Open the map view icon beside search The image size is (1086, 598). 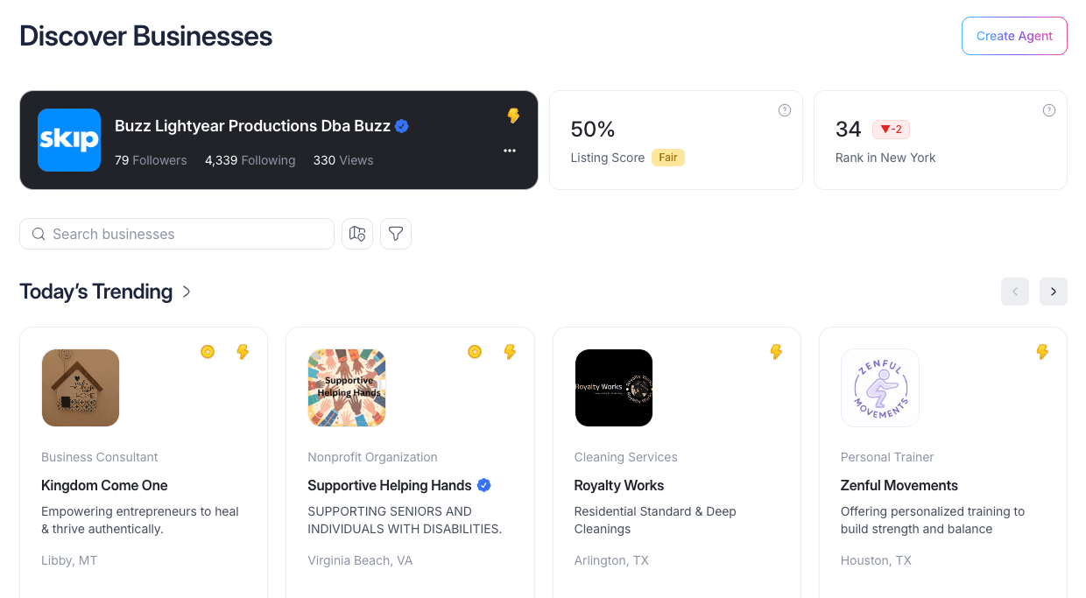[x=356, y=234]
